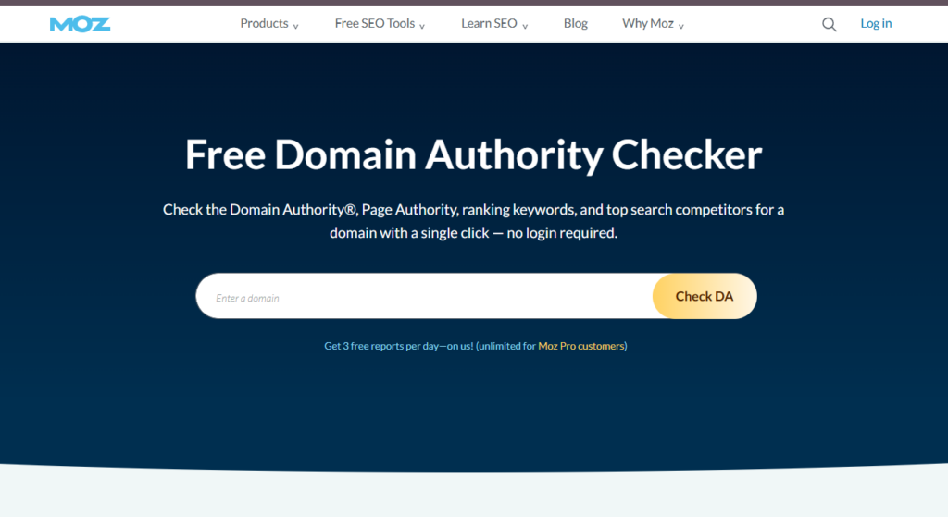This screenshot has width=948, height=517.
Task: Open the Why Moz menu label
Action: click(647, 24)
